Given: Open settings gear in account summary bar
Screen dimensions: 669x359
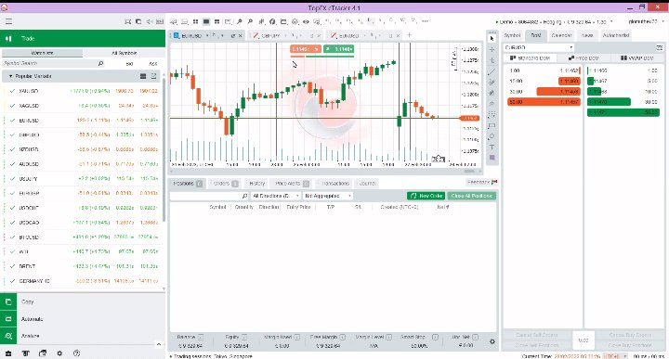Looking at the screenshot, I should coord(492,341).
